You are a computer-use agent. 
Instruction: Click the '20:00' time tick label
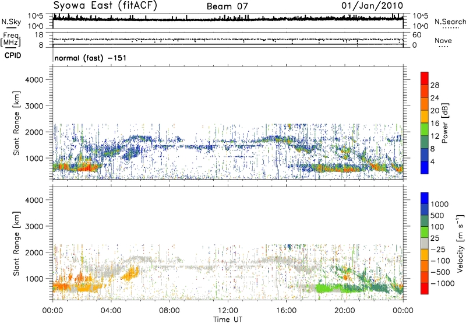pyautogui.click(x=344, y=311)
